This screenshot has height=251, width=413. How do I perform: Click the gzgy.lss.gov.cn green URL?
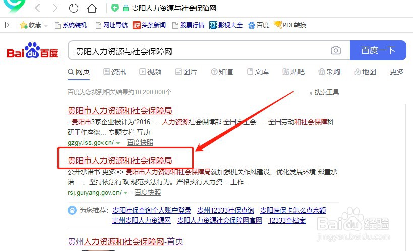[x=91, y=143]
